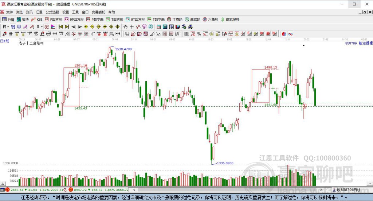Launch the 江恩轮 Gann wheel
Screen dimensions: 373x201
174,20
